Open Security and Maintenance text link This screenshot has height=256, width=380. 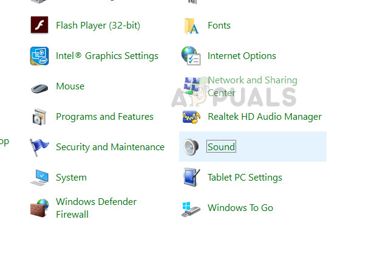coord(110,147)
